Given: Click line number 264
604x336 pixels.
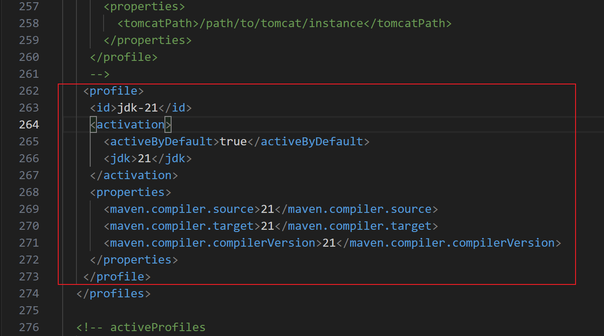Looking at the screenshot, I should coord(29,124).
